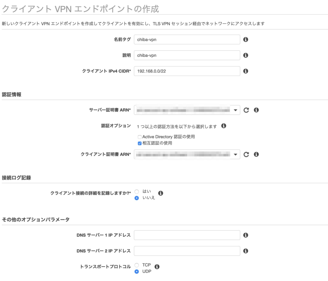This screenshot has height=281, width=328.
Task: Click the クライアント IPv4 CIDR input field
Action: [187, 71]
